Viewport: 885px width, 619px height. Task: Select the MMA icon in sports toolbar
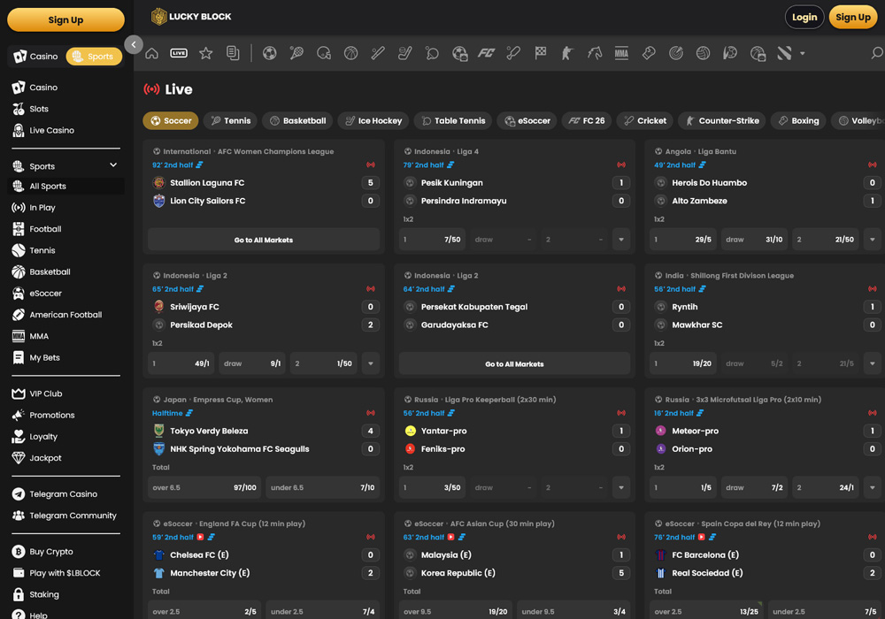[x=621, y=53]
